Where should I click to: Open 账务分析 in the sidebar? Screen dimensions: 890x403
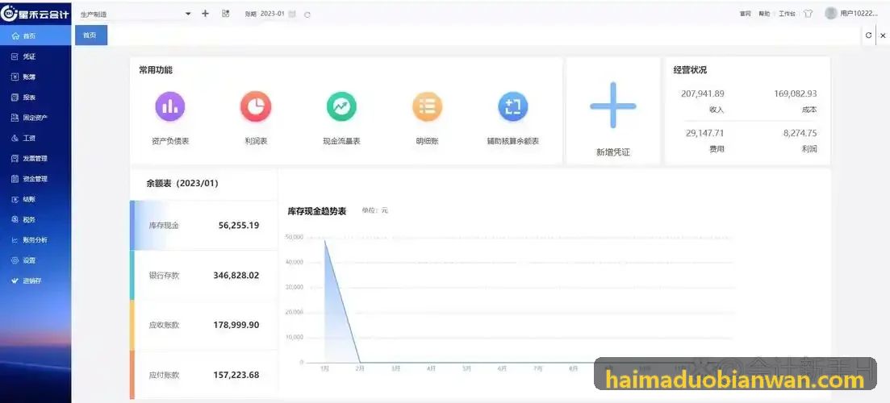(36, 239)
